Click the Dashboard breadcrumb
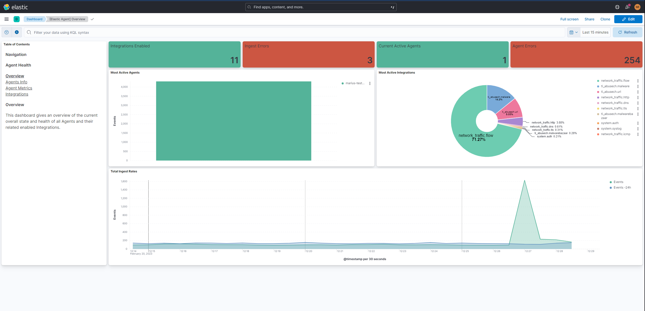This screenshot has height=311, width=645. coord(35,19)
